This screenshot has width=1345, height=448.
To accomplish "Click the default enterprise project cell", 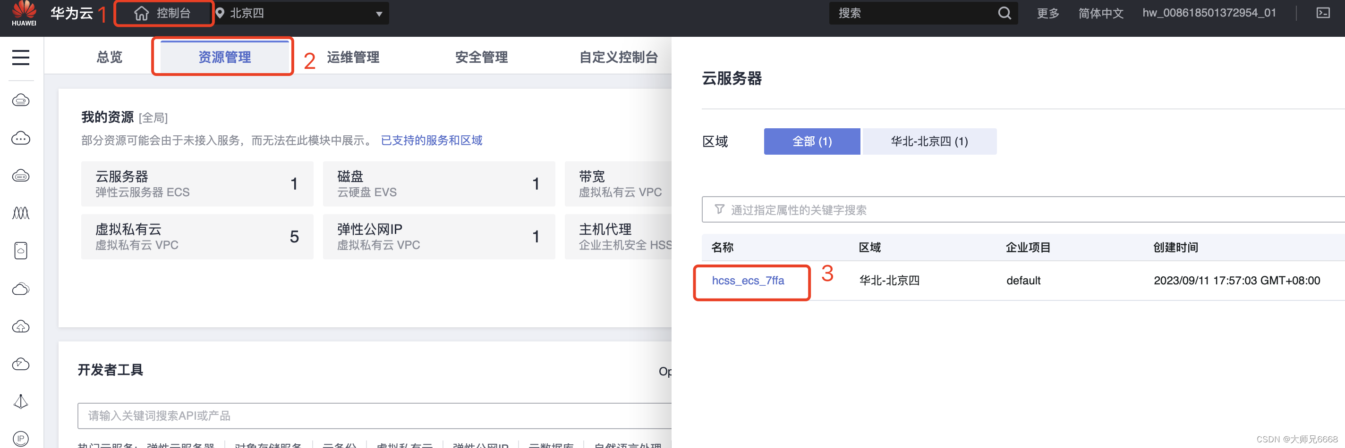I will 1023,281.
